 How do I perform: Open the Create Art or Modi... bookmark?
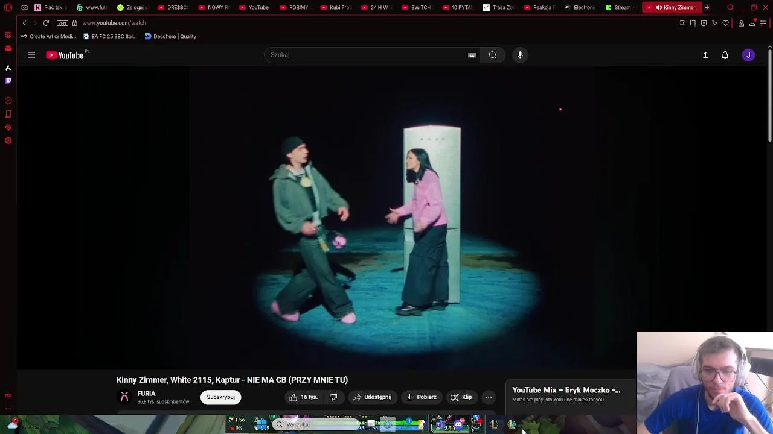(48, 36)
